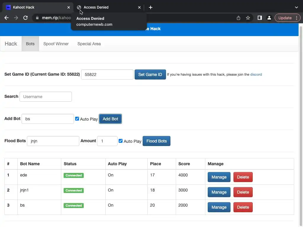This screenshot has width=303, height=227.
Task: Close the Kahoot Hack tab
Action: point(69,7)
